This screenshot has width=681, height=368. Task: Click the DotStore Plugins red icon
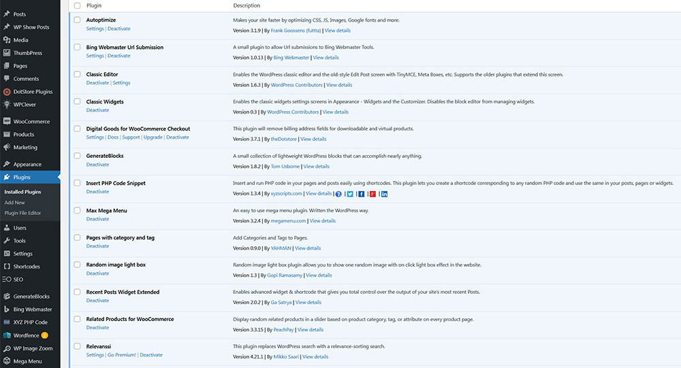[x=7, y=92]
